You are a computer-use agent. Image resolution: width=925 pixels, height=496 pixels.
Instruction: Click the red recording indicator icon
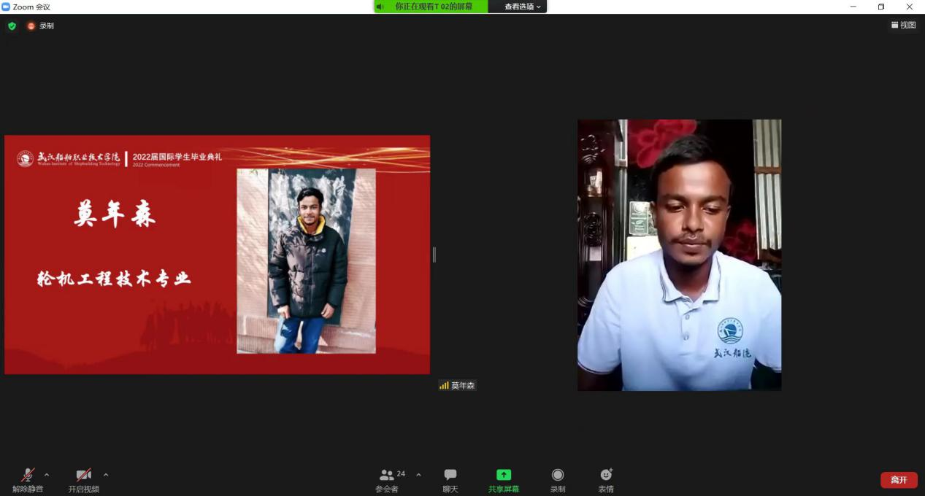click(x=31, y=26)
